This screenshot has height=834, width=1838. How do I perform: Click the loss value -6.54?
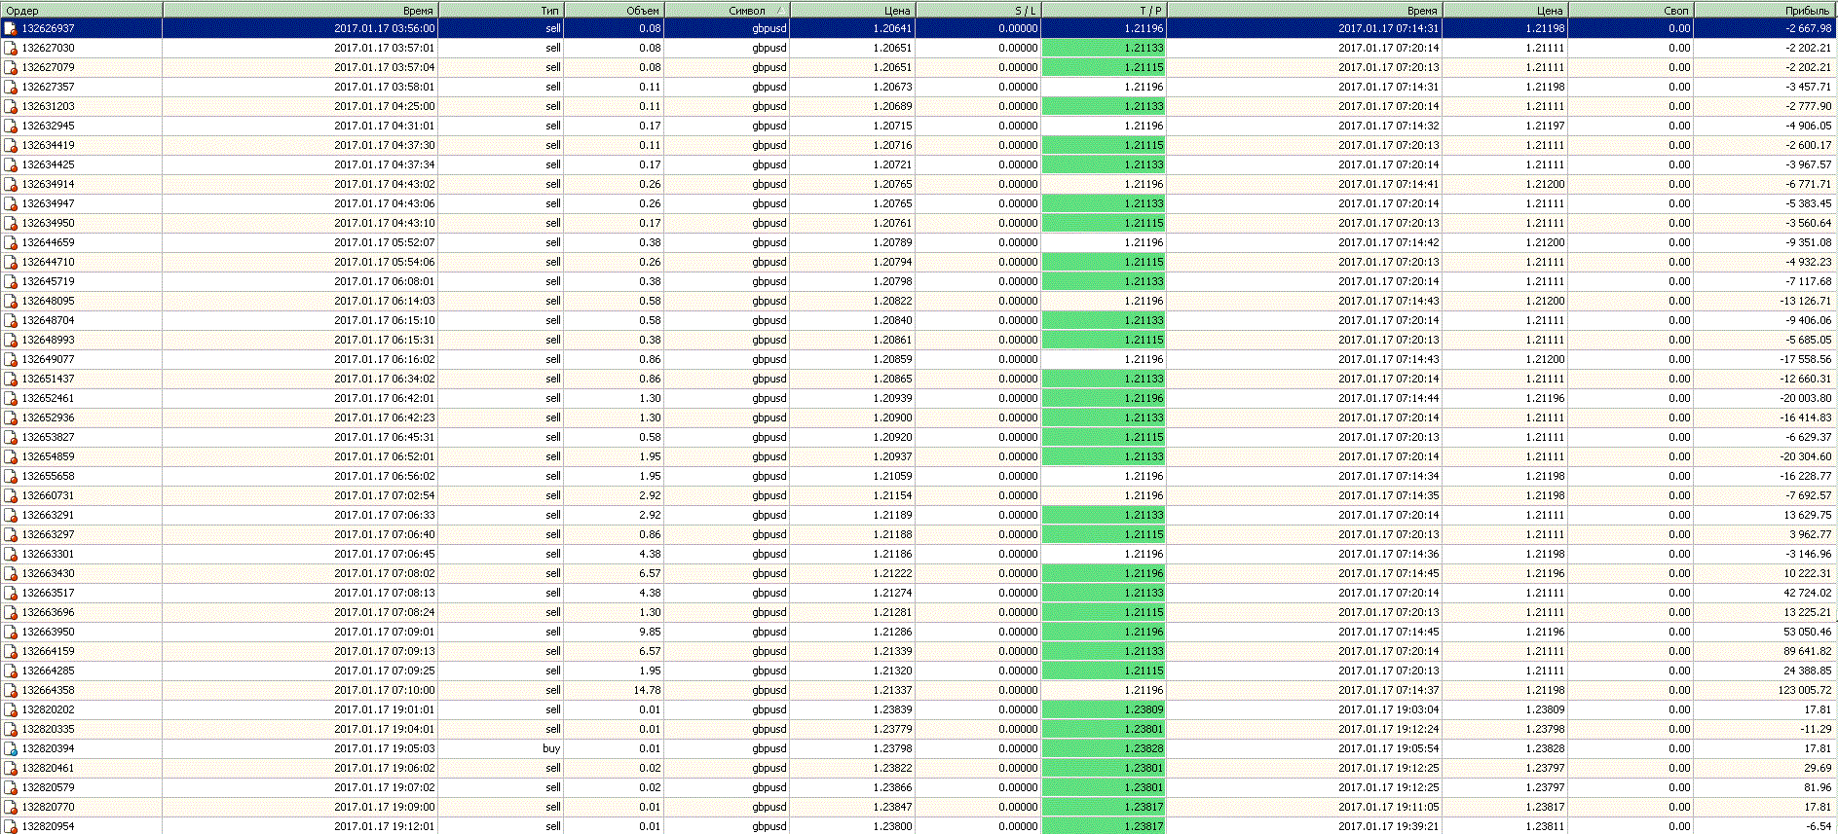pos(1819,826)
